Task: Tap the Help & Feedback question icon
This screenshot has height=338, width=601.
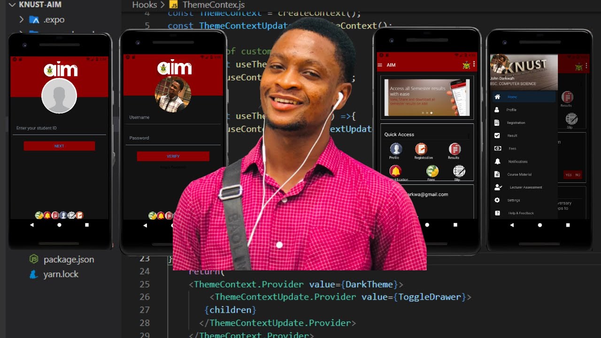Action: coord(497,213)
